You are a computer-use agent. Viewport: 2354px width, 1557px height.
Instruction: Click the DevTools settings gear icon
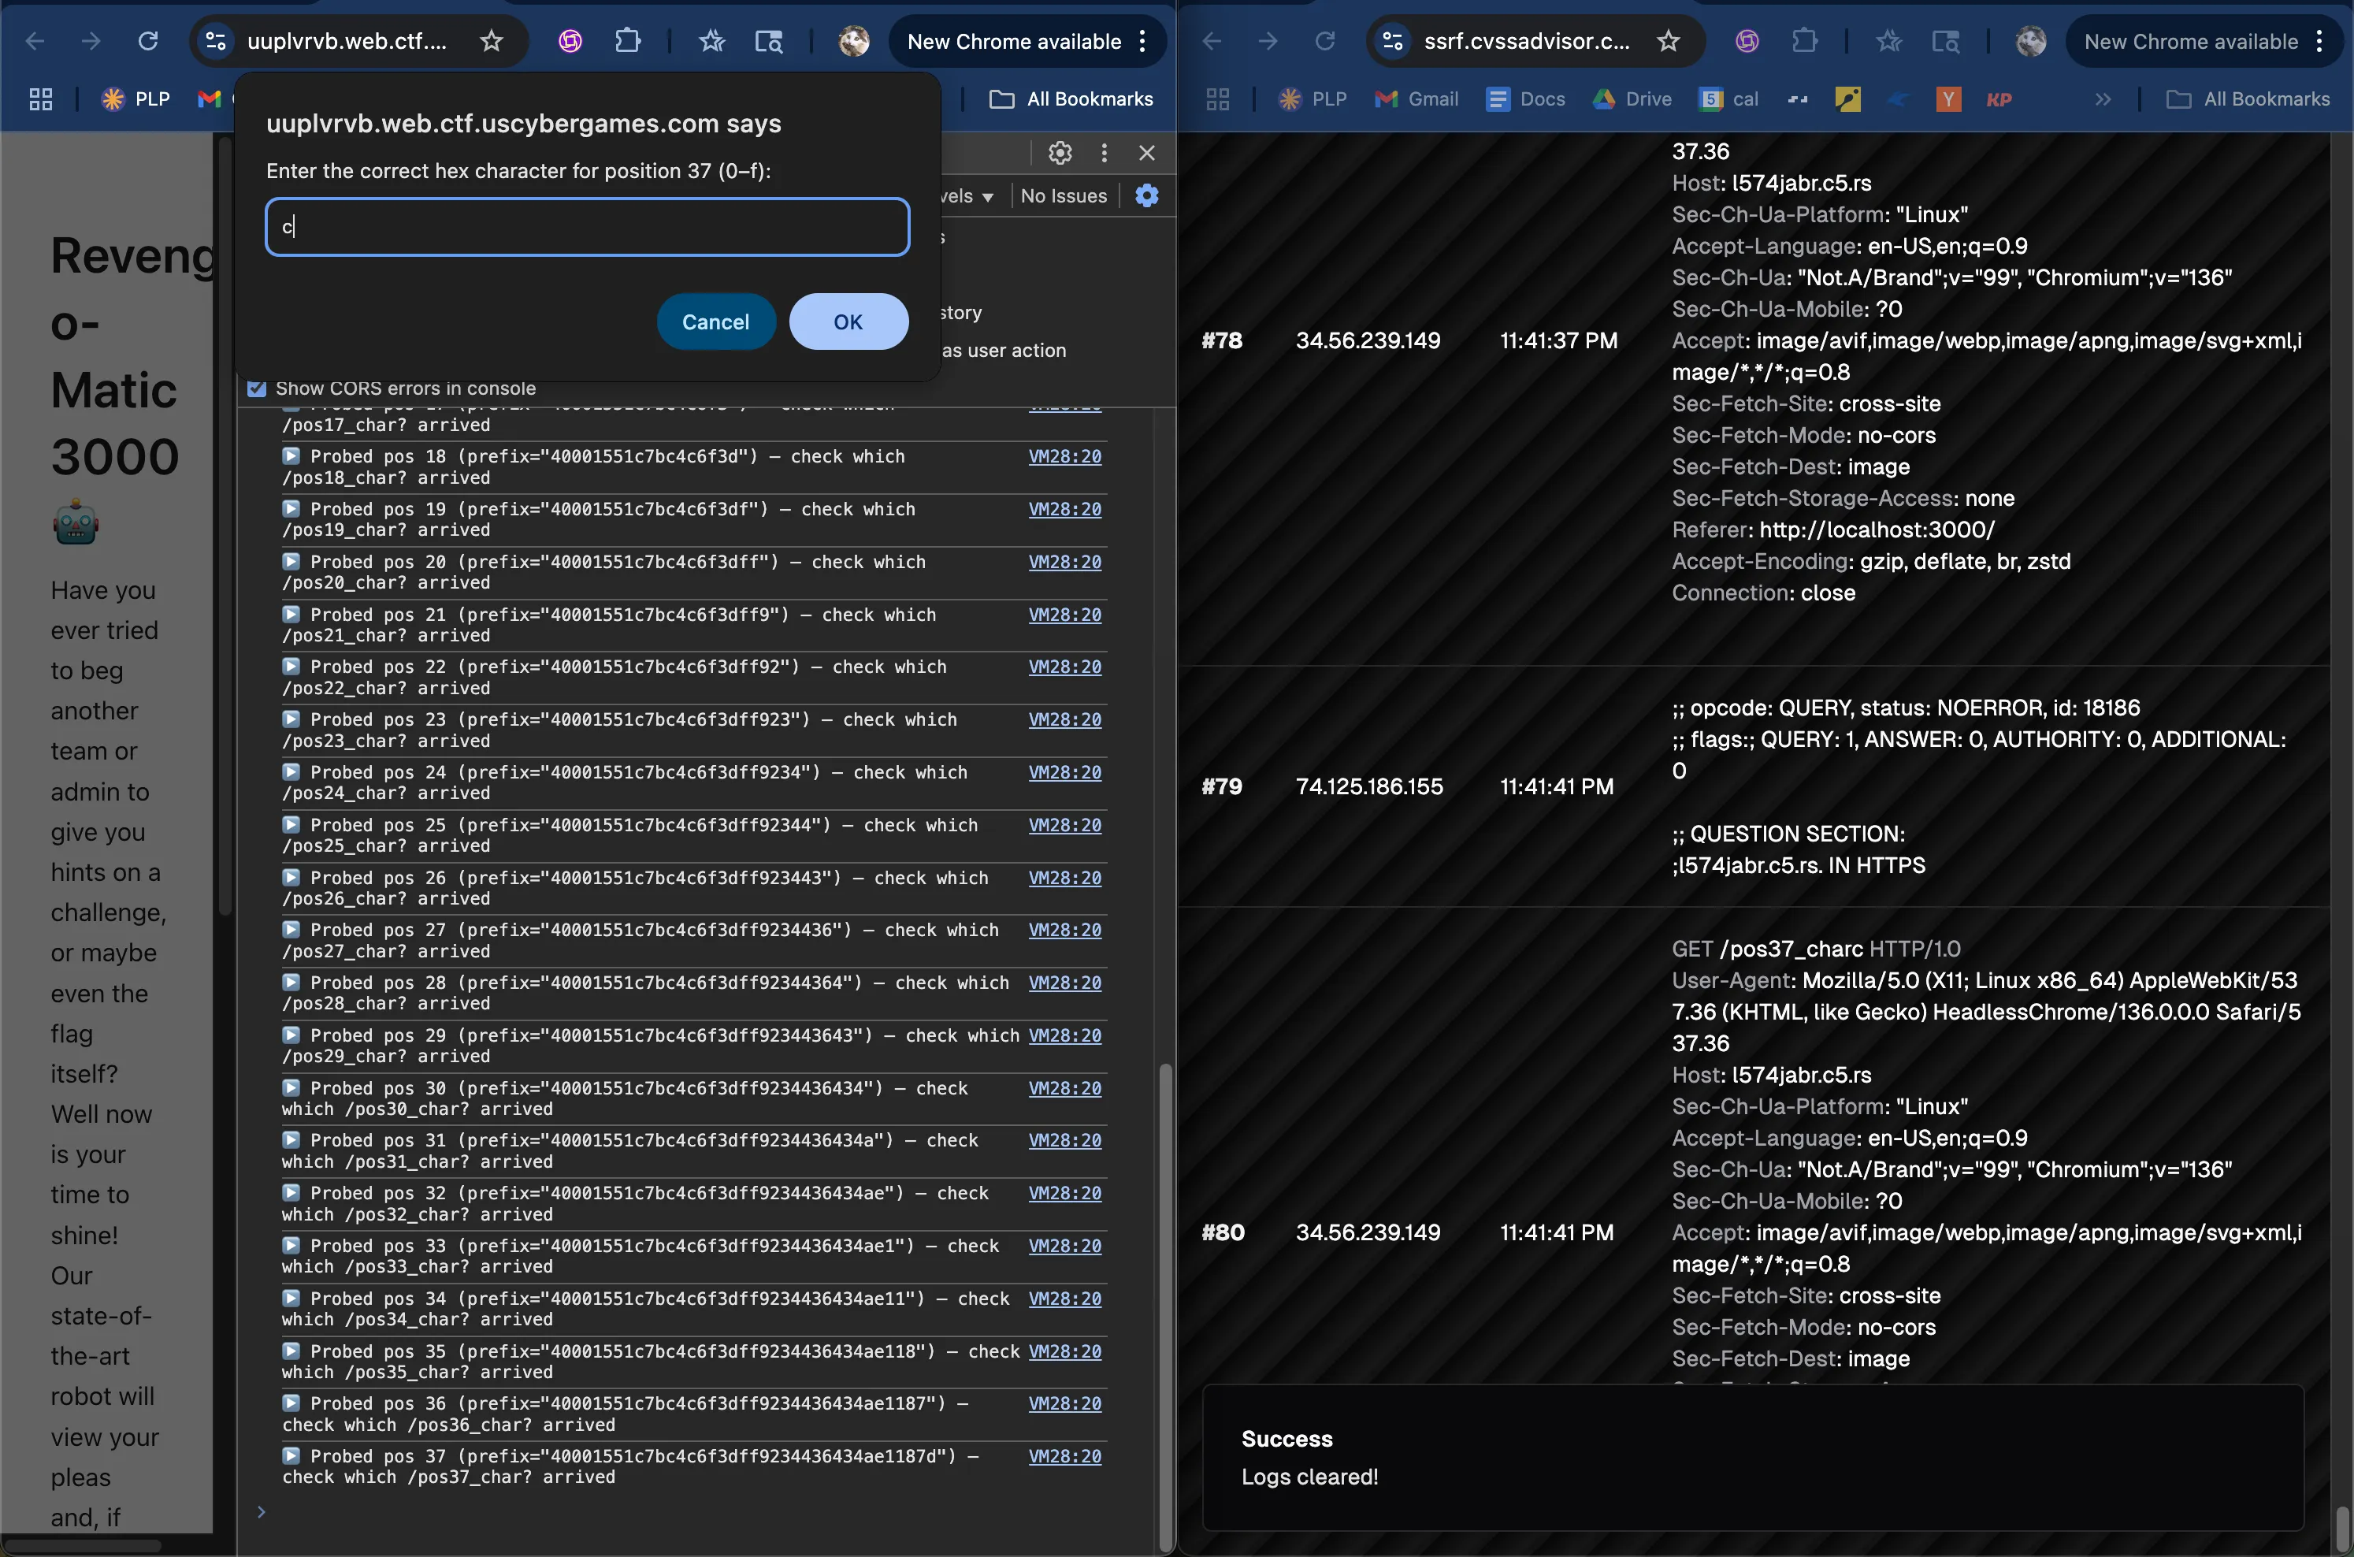(1060, 153)
